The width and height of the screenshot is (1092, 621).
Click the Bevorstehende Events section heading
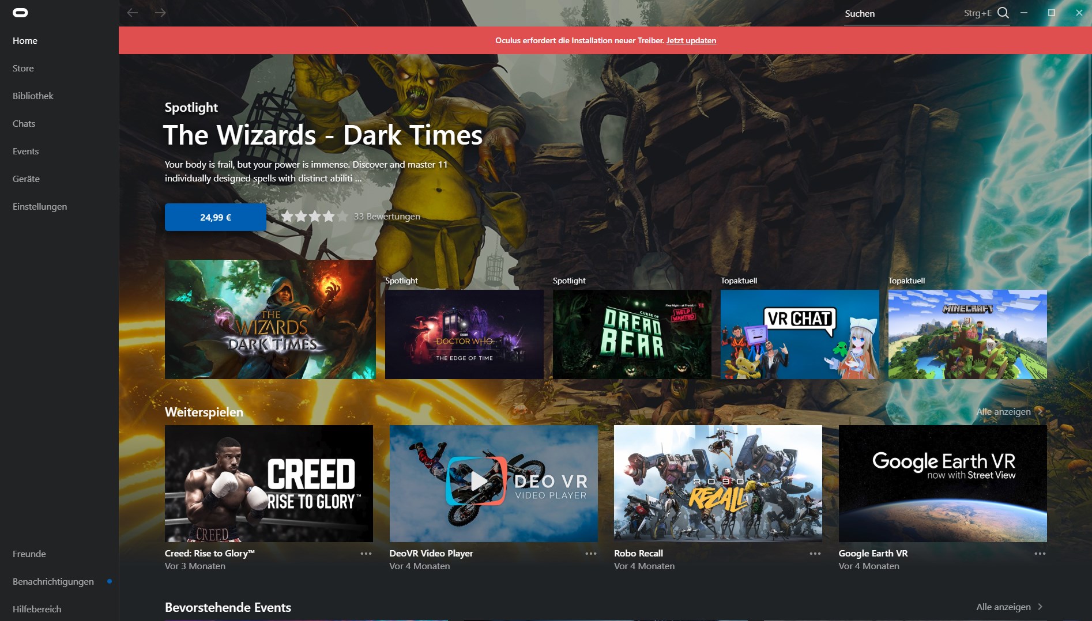coord(228,607)
